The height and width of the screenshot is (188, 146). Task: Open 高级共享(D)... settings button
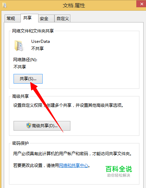pos(42,126)
